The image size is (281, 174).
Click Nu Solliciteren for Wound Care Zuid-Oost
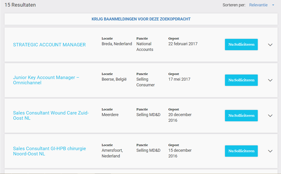(x=241, y=116)
